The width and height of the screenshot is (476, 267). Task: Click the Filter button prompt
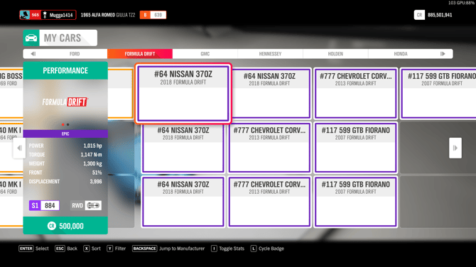point(117,249)
